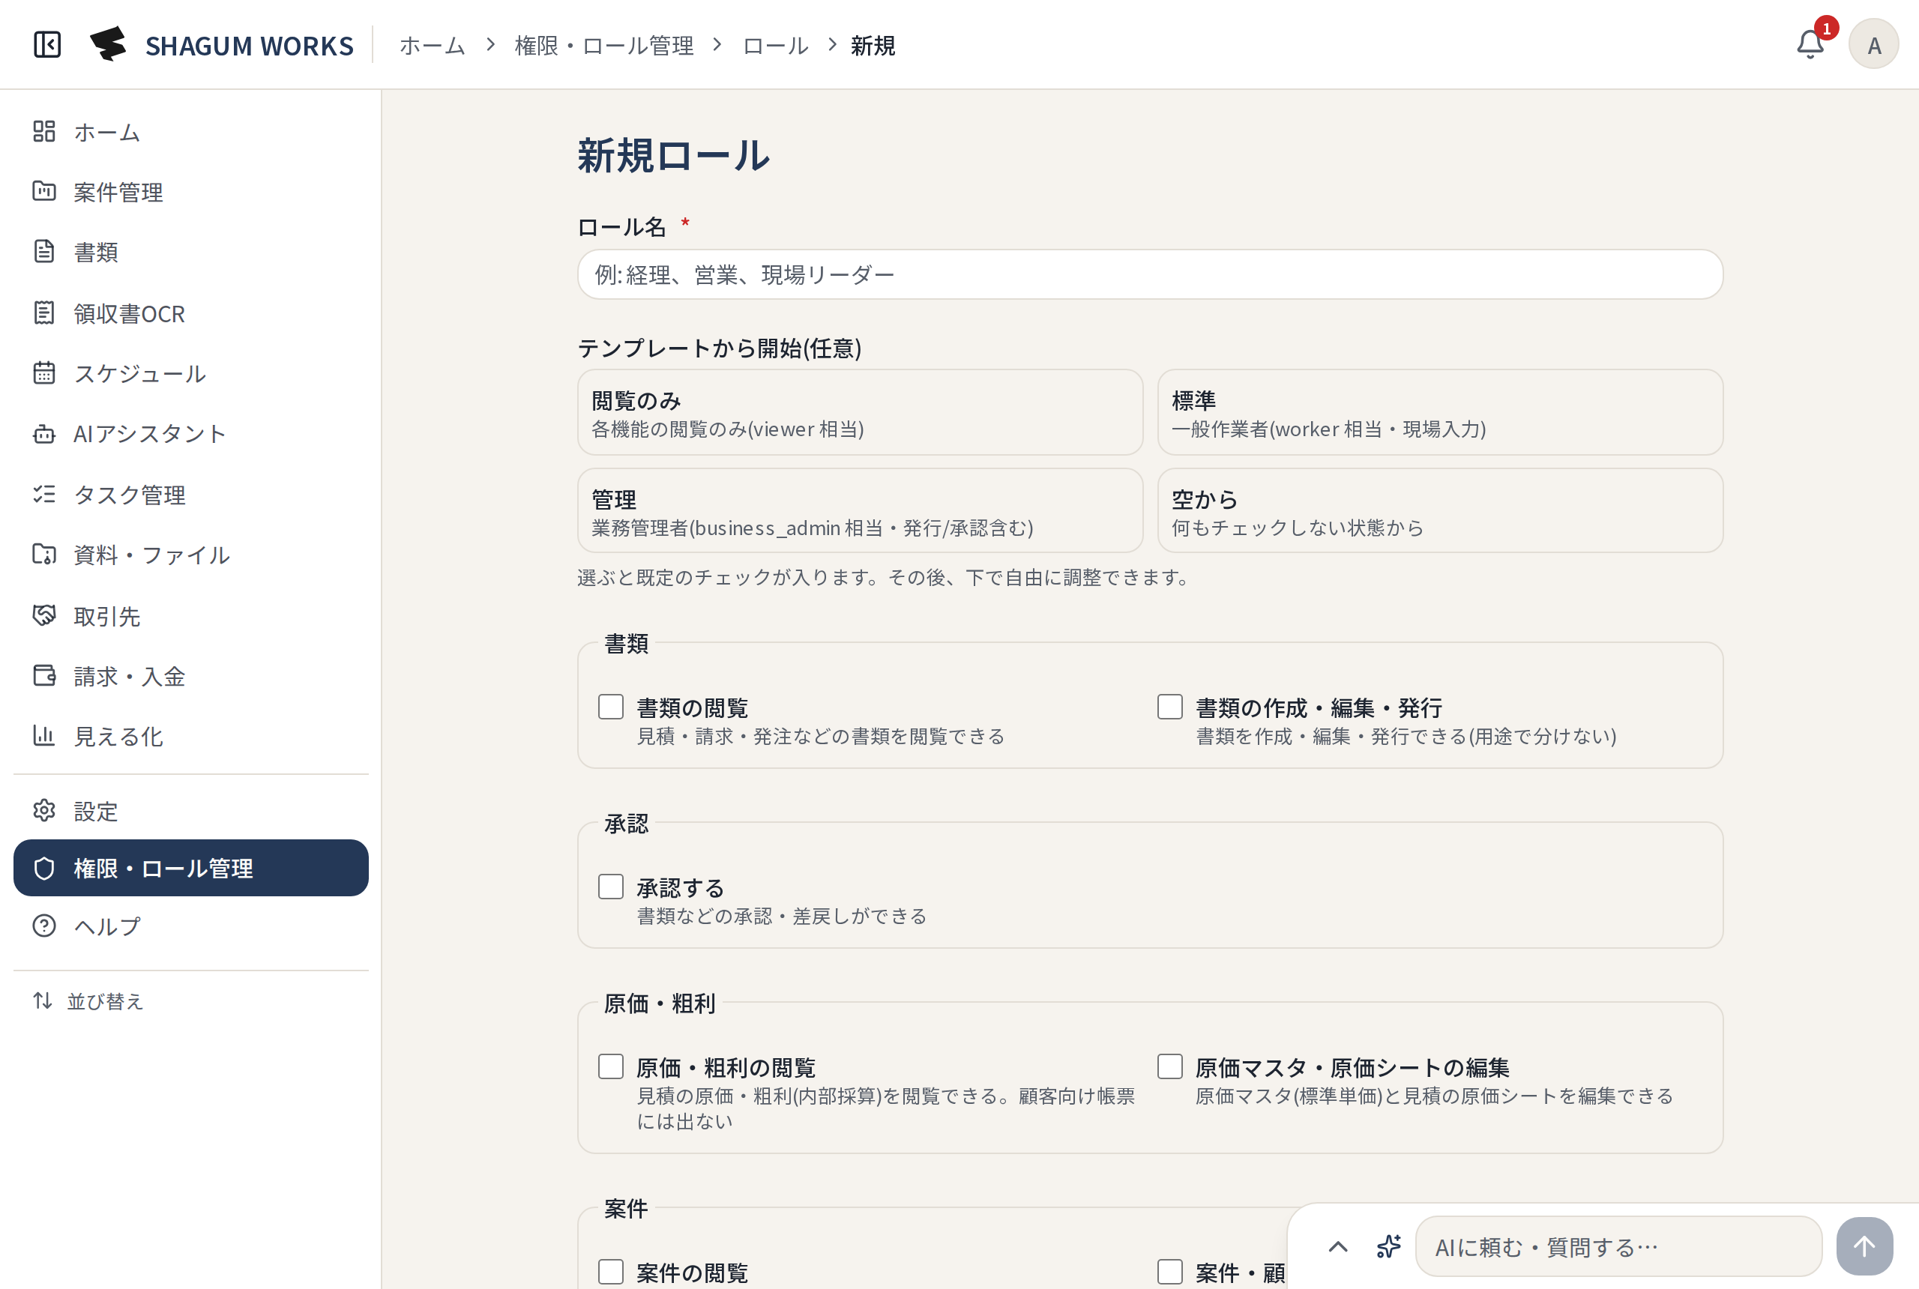The width and height of the screenshot is (1919, 1289).
Task: Click the 見える化 bar chart icon
Action: point(44,736)
